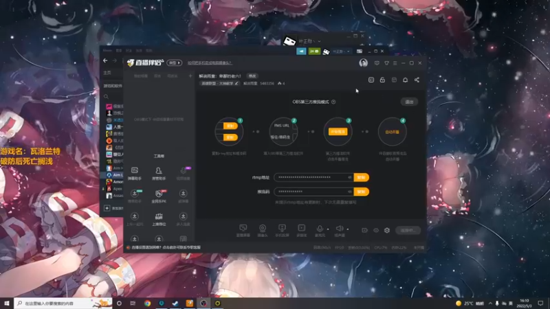Click the help icon beside OBS mode title
The width and height of the screenshot is (550, 309).
(333, 102)
